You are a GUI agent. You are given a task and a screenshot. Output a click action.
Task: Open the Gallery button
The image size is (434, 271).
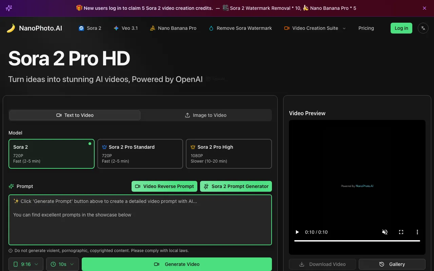pyautogui.click(x=392, y=264)
